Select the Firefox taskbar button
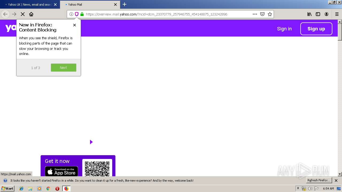This screenshot has width=342, height=192. (x=66, y=189)
